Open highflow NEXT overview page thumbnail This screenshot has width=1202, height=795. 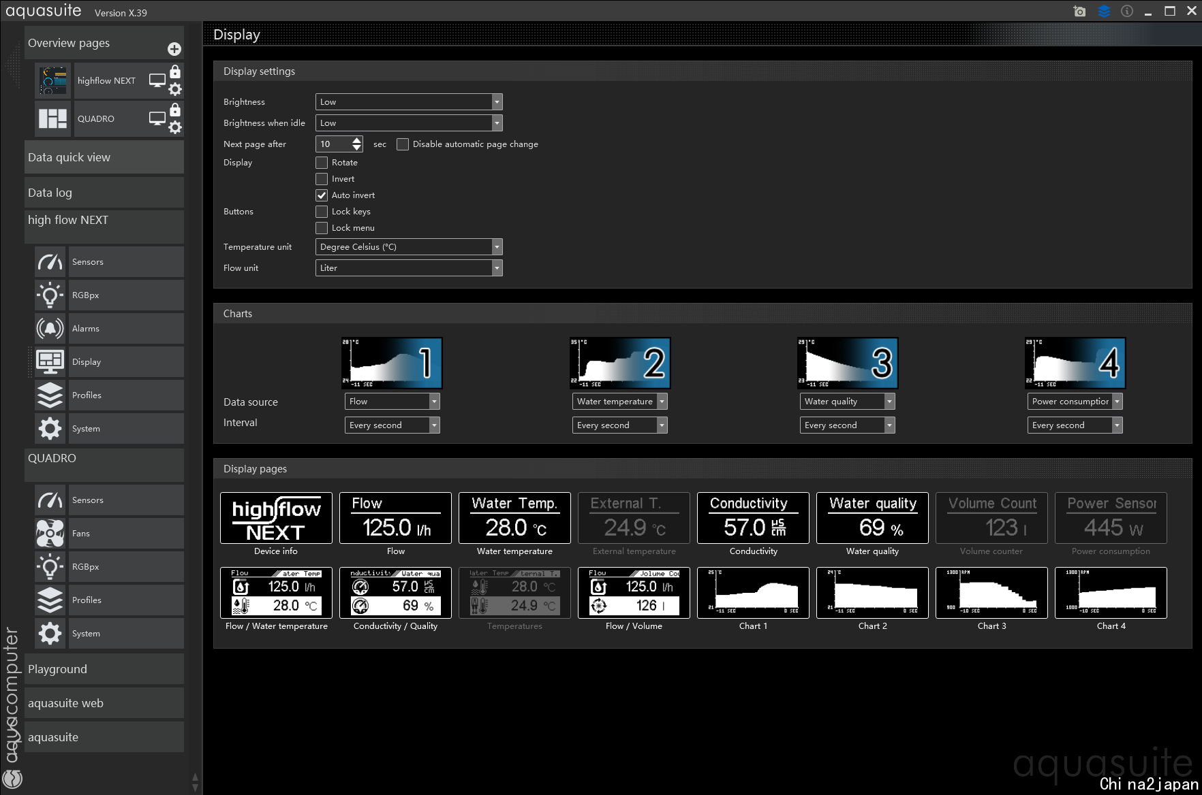point(53,80)
